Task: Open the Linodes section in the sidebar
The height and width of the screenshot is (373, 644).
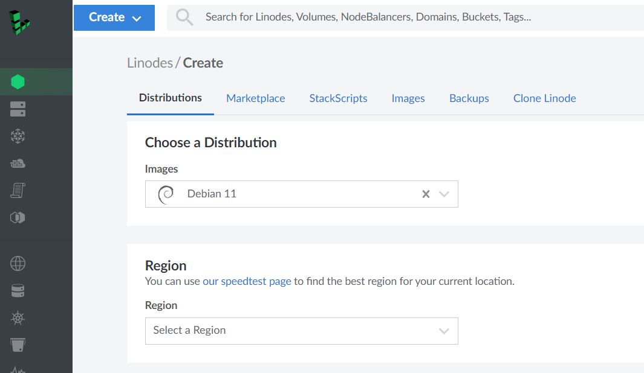Action: pos(18,81)
